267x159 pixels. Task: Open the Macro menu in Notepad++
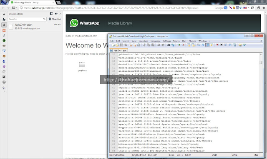point(176,41)
